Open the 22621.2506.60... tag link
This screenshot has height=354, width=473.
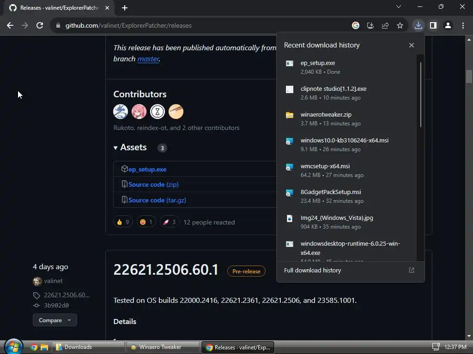tap(67, 295)
